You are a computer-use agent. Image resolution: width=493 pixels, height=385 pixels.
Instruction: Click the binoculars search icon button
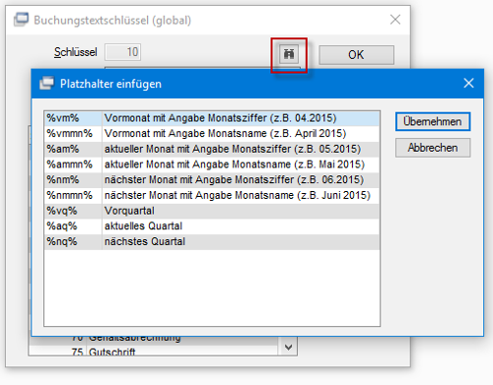tap(289, 54)
